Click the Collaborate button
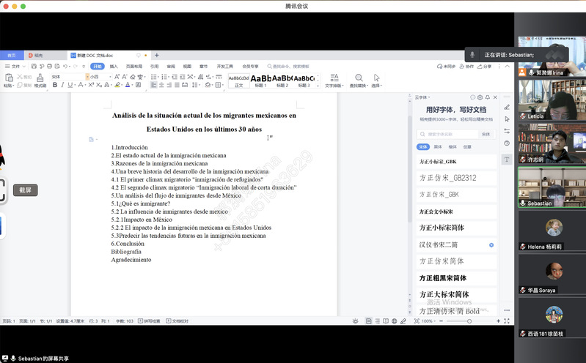The width and height of the screenshot is (586, 363). coord(466,66)
